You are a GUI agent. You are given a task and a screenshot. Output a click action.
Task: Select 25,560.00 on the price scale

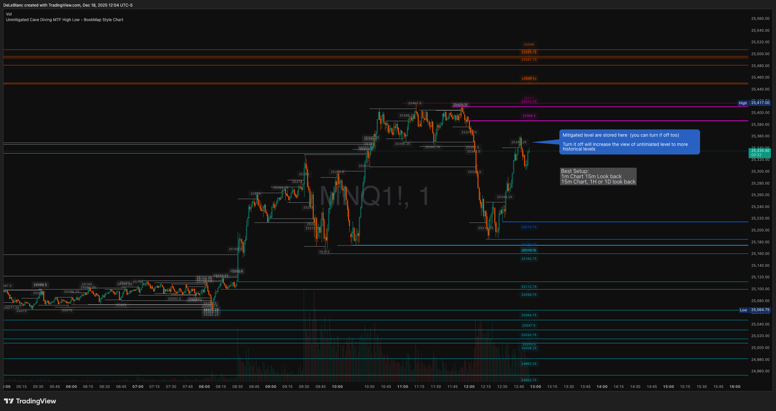760,19
